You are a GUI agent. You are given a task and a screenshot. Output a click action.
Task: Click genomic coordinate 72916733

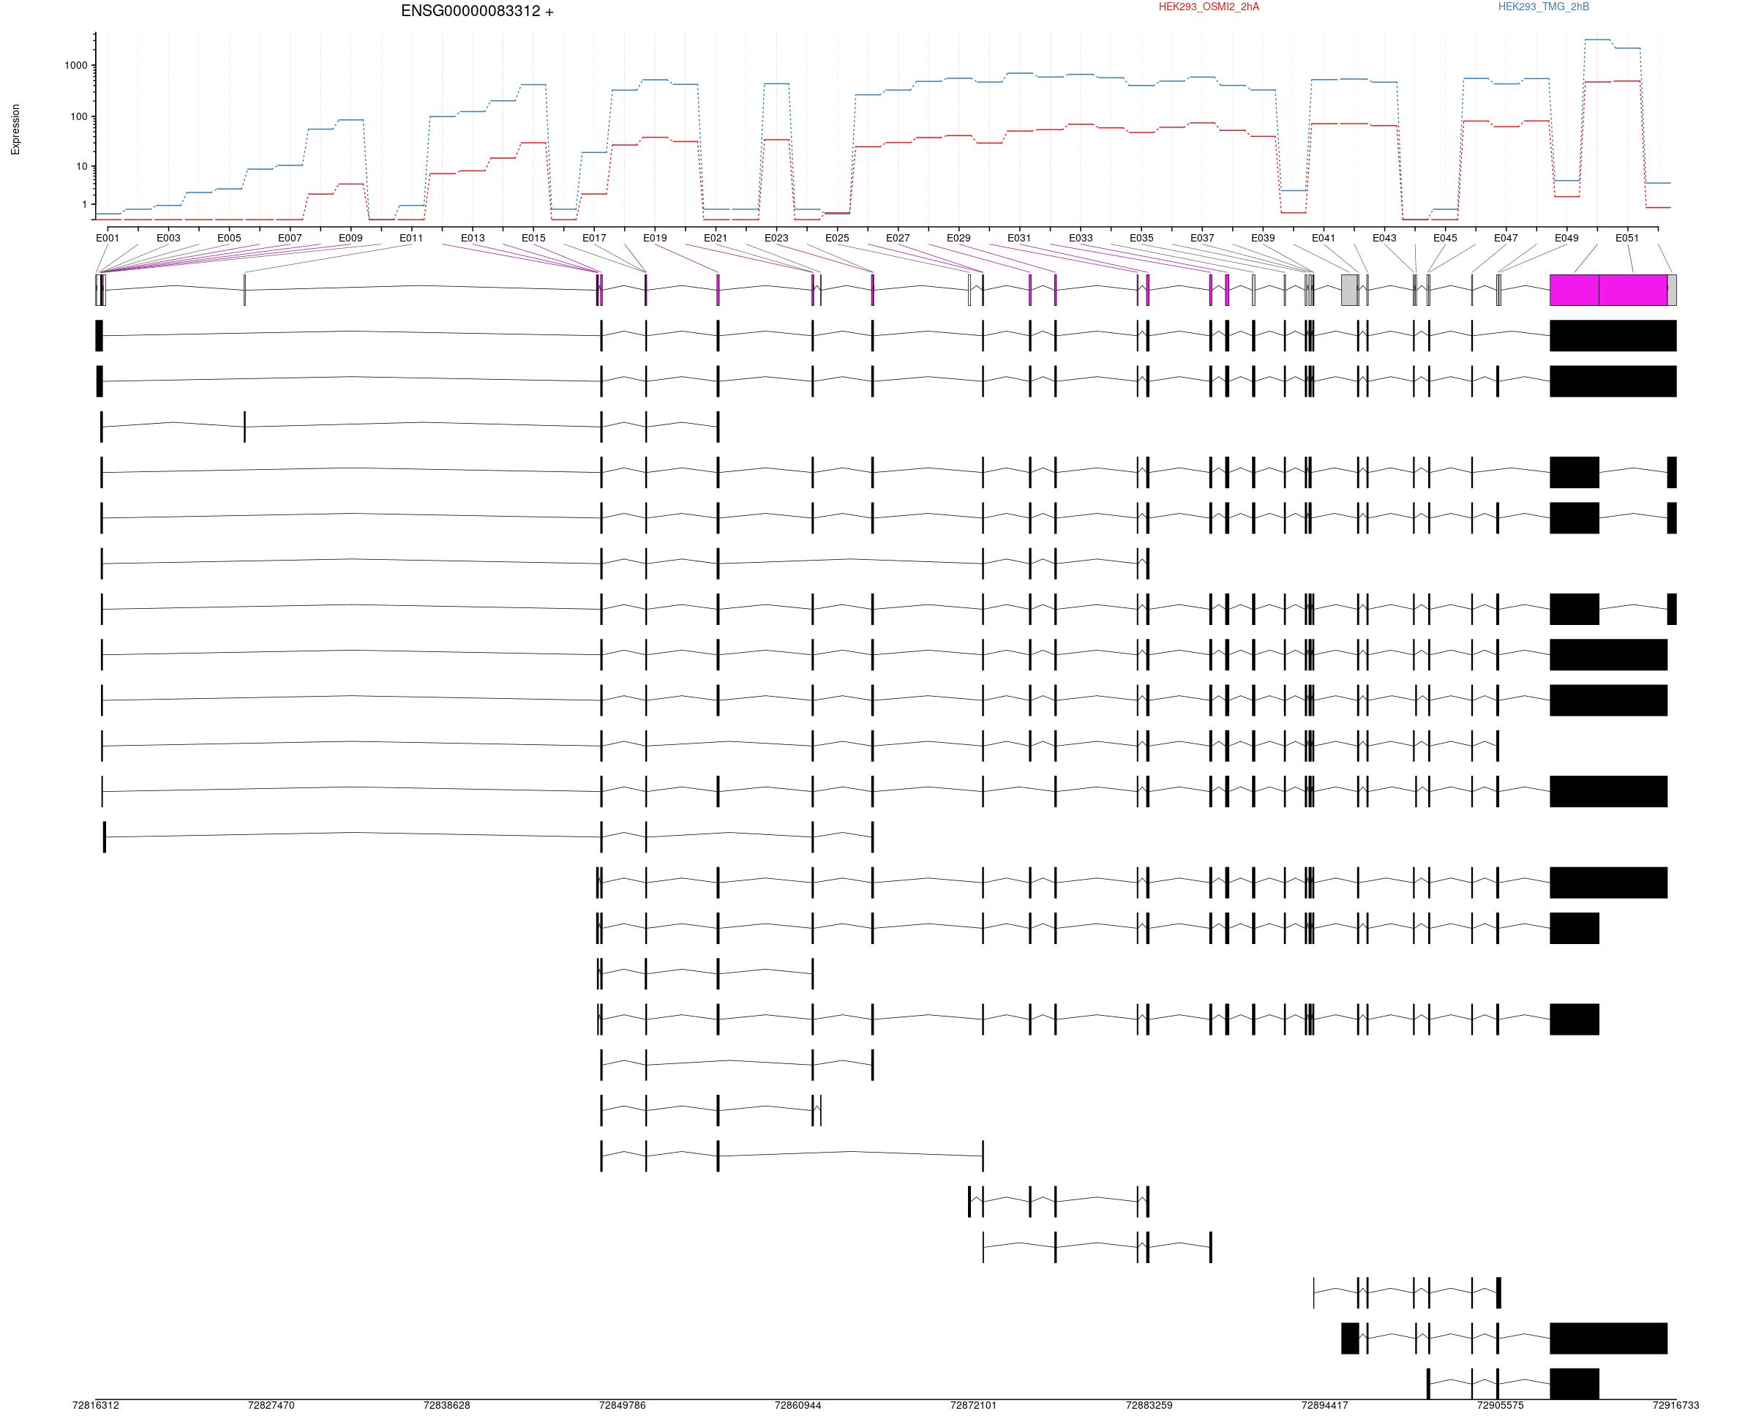[x=1676, y=1406]
